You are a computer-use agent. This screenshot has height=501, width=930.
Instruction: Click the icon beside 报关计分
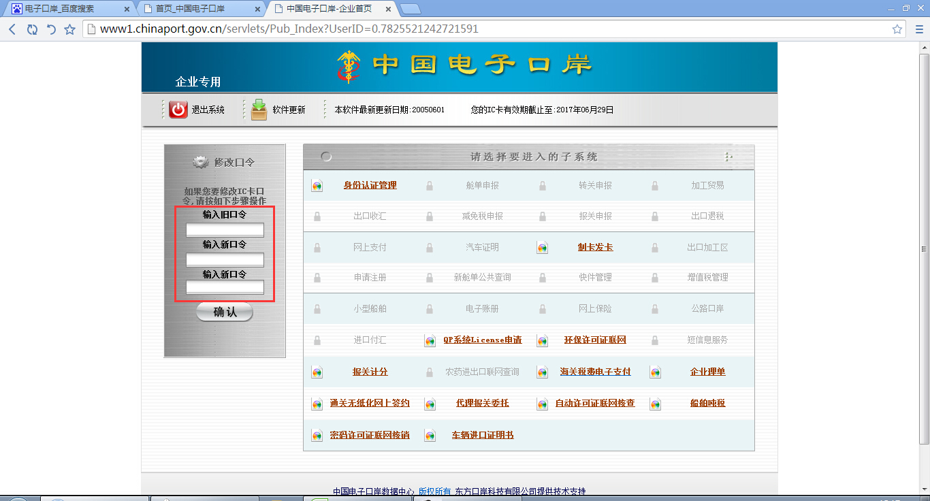317,372
